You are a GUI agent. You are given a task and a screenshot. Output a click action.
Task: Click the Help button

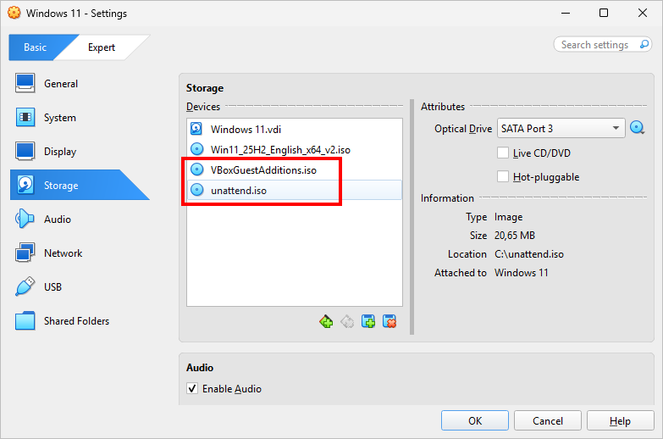pos(621,420)
